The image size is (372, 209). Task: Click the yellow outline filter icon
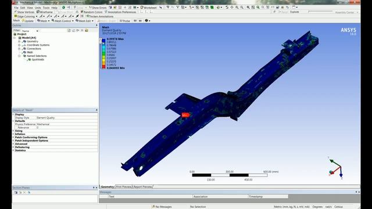pyautogui.click(x=87, y=31)
